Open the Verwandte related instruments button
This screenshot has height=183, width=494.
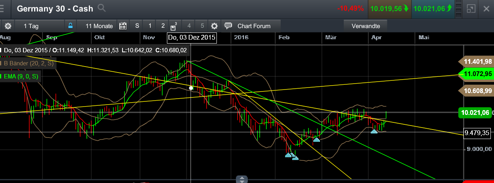(366, 26)
